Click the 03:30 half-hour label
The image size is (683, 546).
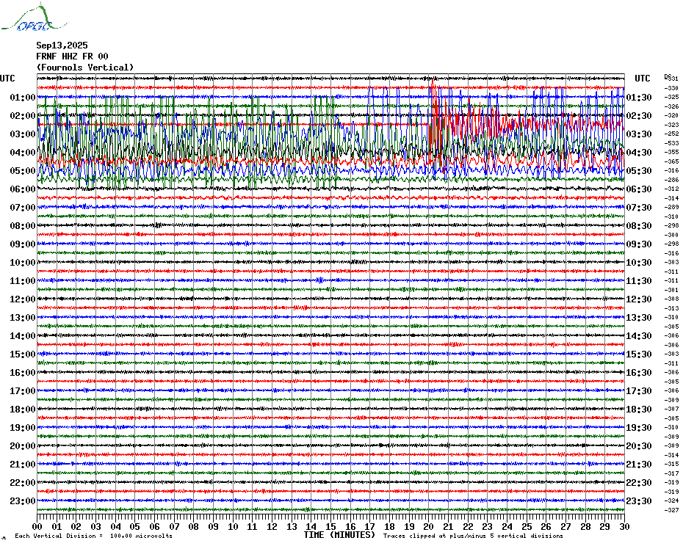coord(639,134)
